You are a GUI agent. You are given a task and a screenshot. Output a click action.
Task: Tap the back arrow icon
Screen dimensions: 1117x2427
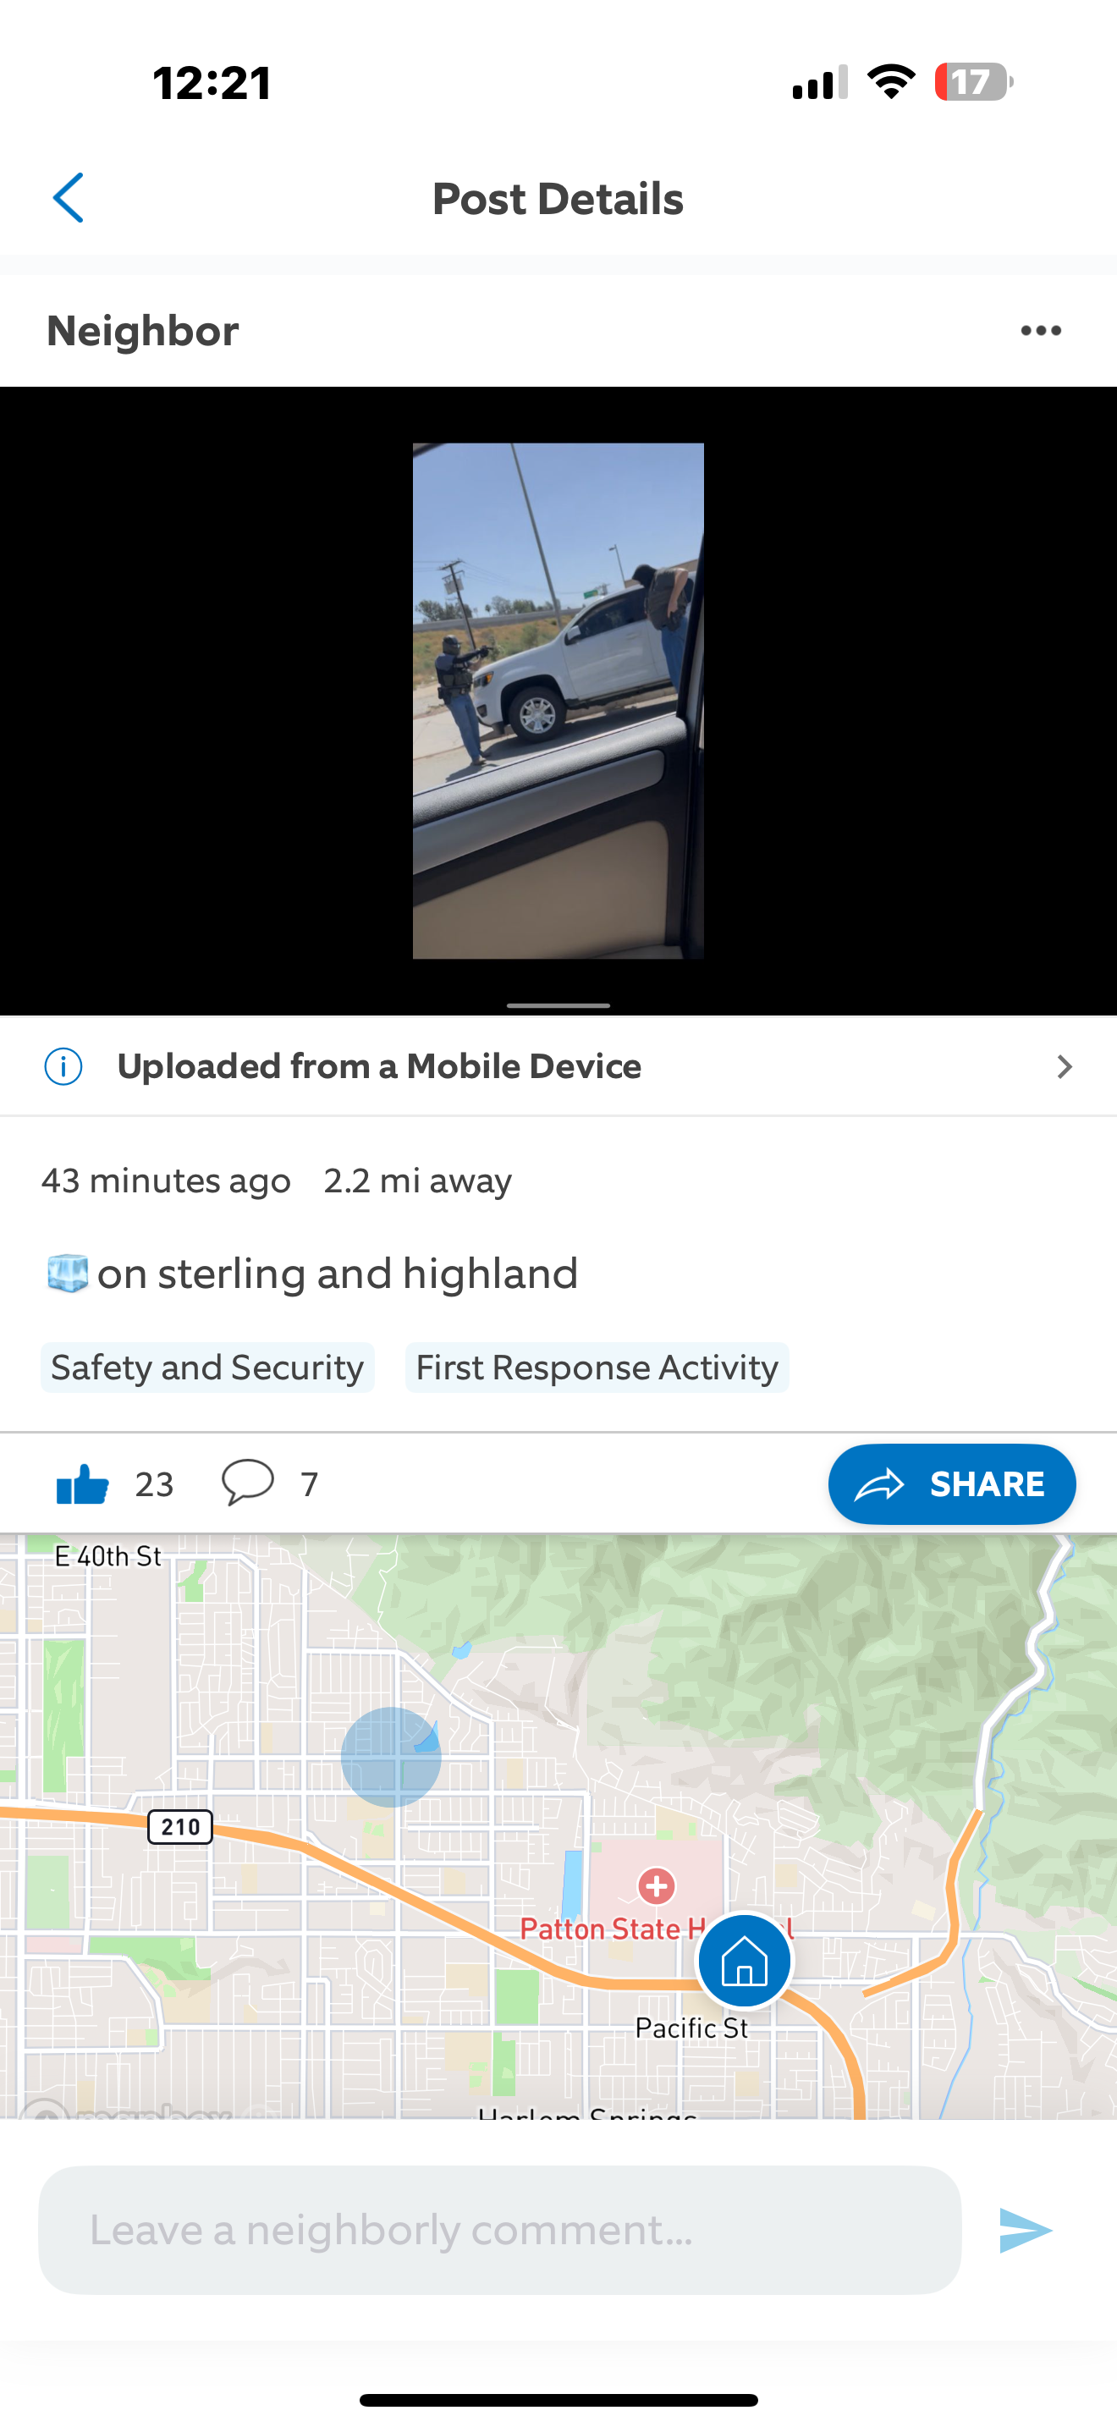pyautogui.click(x=68, y=198)
